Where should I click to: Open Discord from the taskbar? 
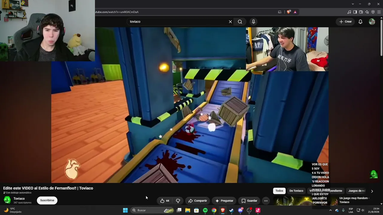(240, 210)
